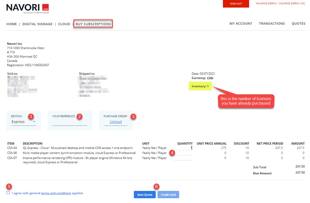This screenshot has height=203, width=310.
Task: Click the 'AMOUNT' column header
Action: (x=298, y=144)
